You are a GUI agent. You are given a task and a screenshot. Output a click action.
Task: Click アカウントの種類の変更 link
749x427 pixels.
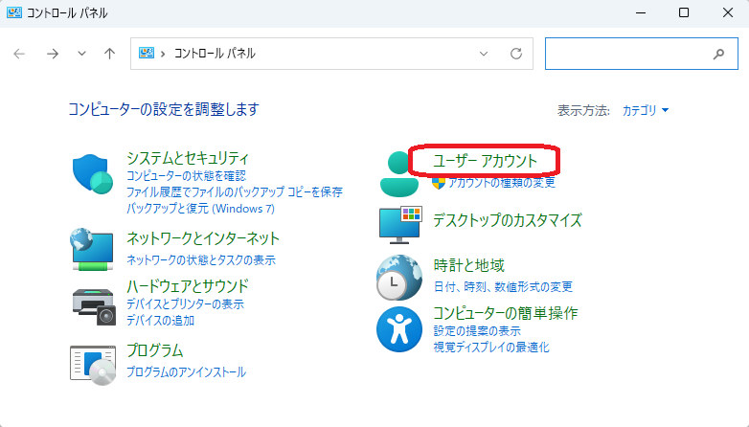501,182
